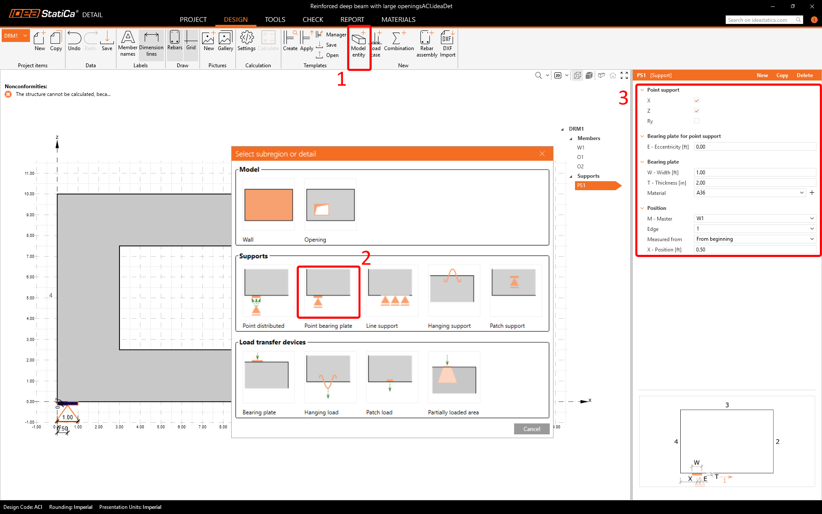
Task: Click the X - Position input field
Action: (x=754, y=249)
